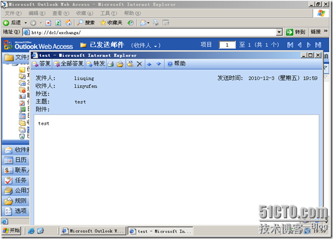Switch to Microsoft Outlook Web taskbar button

tap(93, 231)
